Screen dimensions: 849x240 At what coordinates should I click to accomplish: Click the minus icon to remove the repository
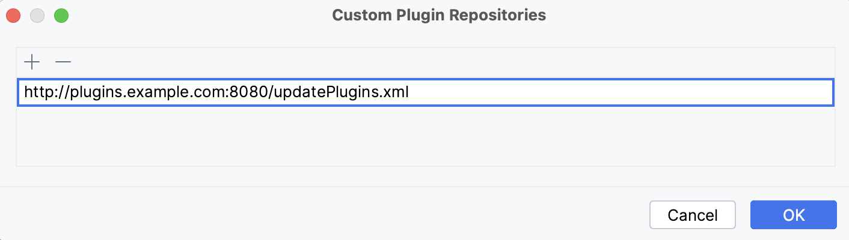click(x=63, y=61)
